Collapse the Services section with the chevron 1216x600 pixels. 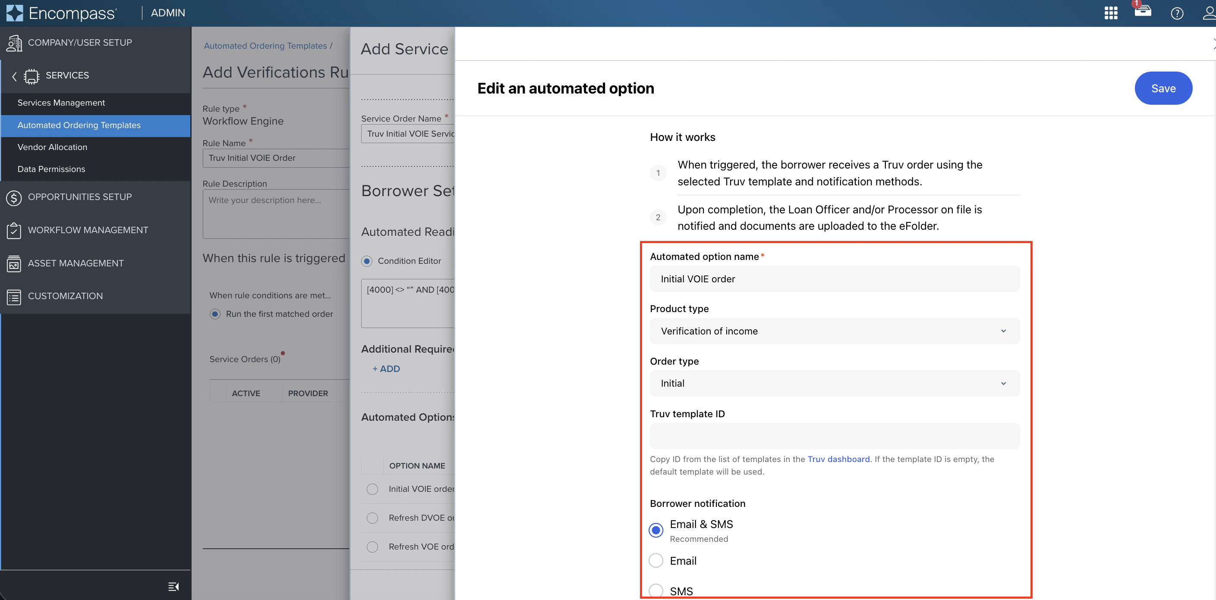14,76
